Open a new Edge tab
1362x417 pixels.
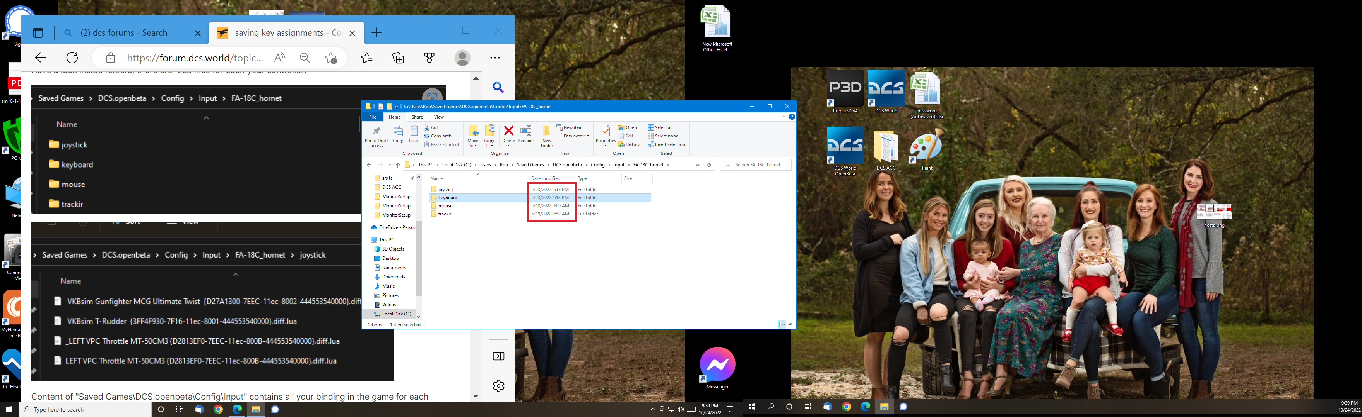(x=376, y=33)
